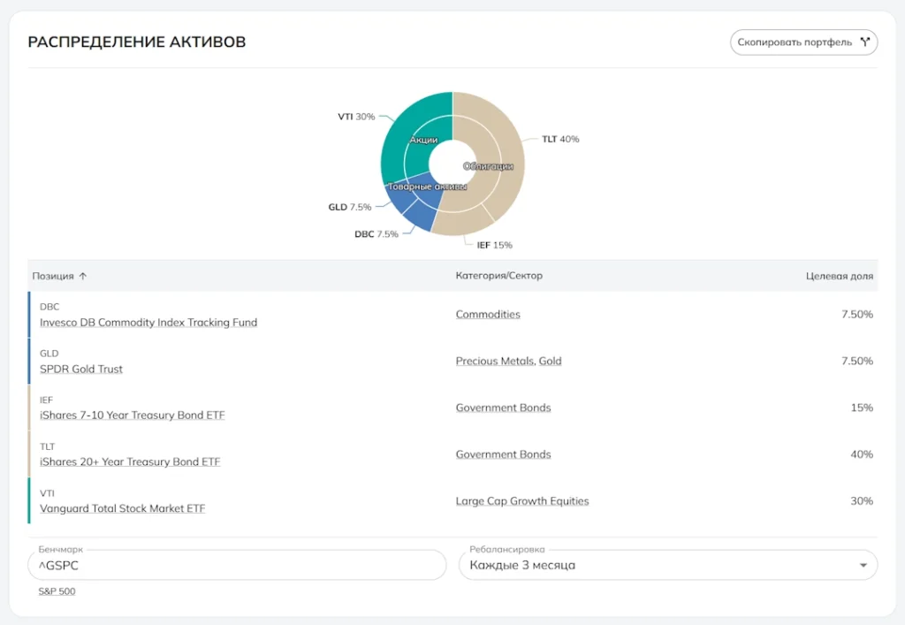Click the 15% target share for IEF

point(862,408)
